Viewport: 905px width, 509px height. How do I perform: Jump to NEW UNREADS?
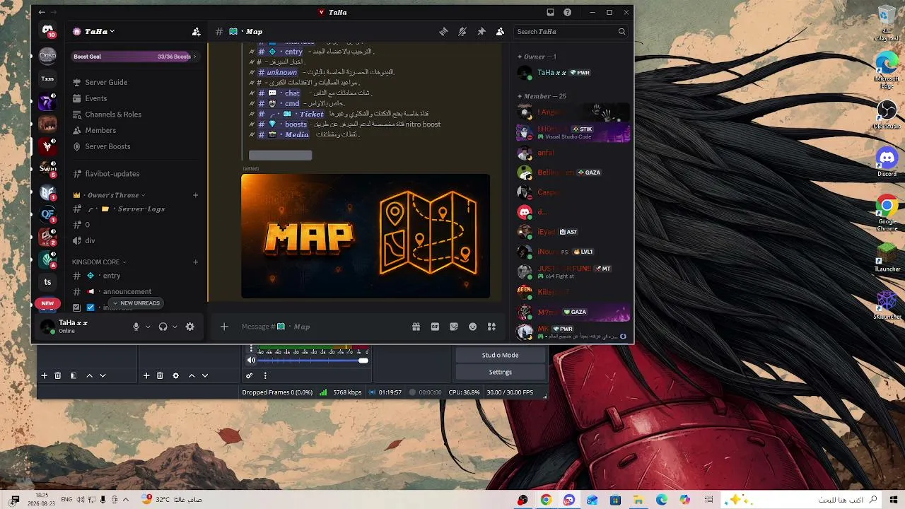tap(136, 303)
